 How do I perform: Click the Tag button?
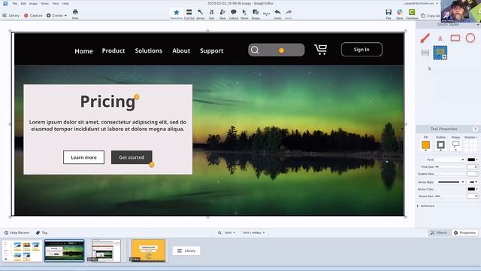(x=42, y=233)
